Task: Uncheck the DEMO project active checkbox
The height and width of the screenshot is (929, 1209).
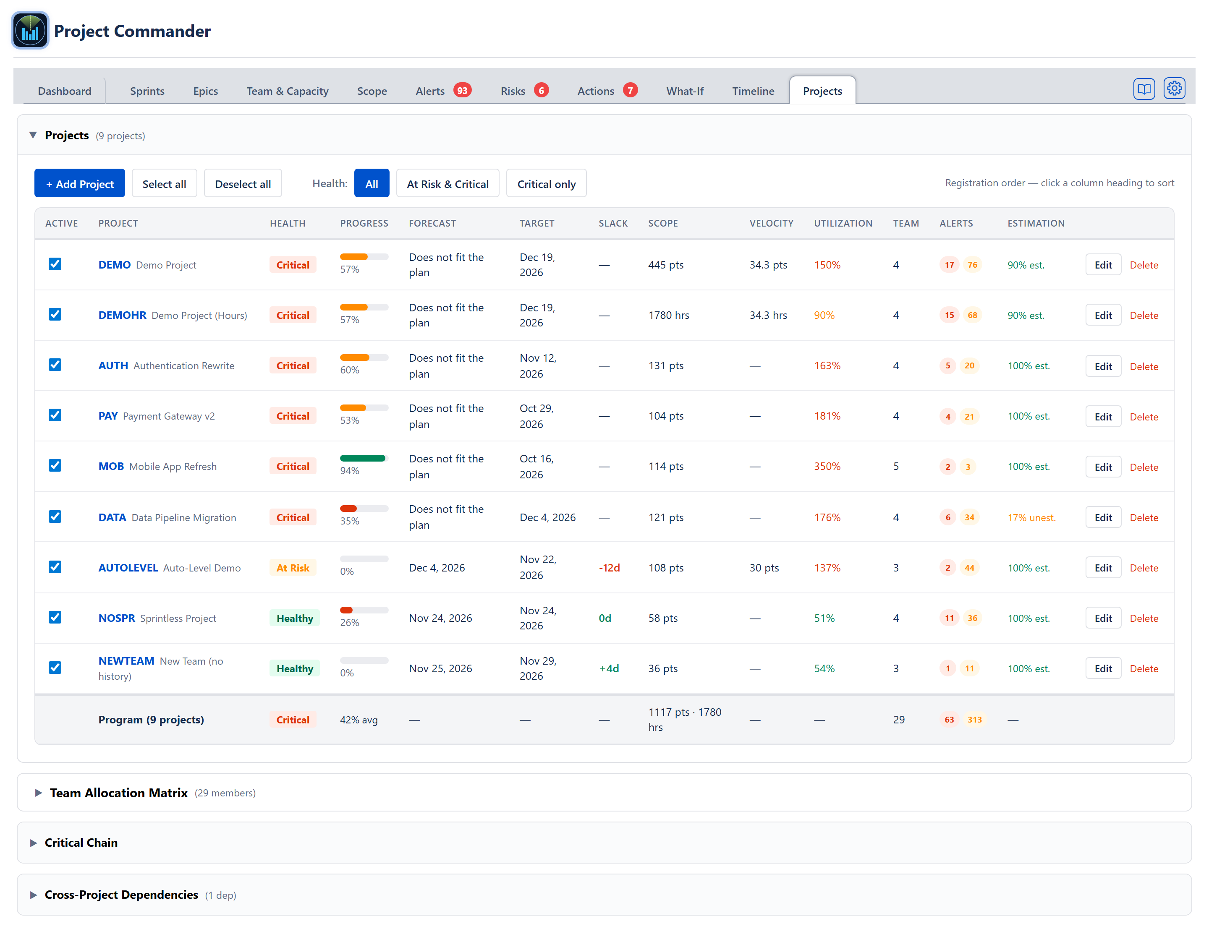Action: pos(55,264)
